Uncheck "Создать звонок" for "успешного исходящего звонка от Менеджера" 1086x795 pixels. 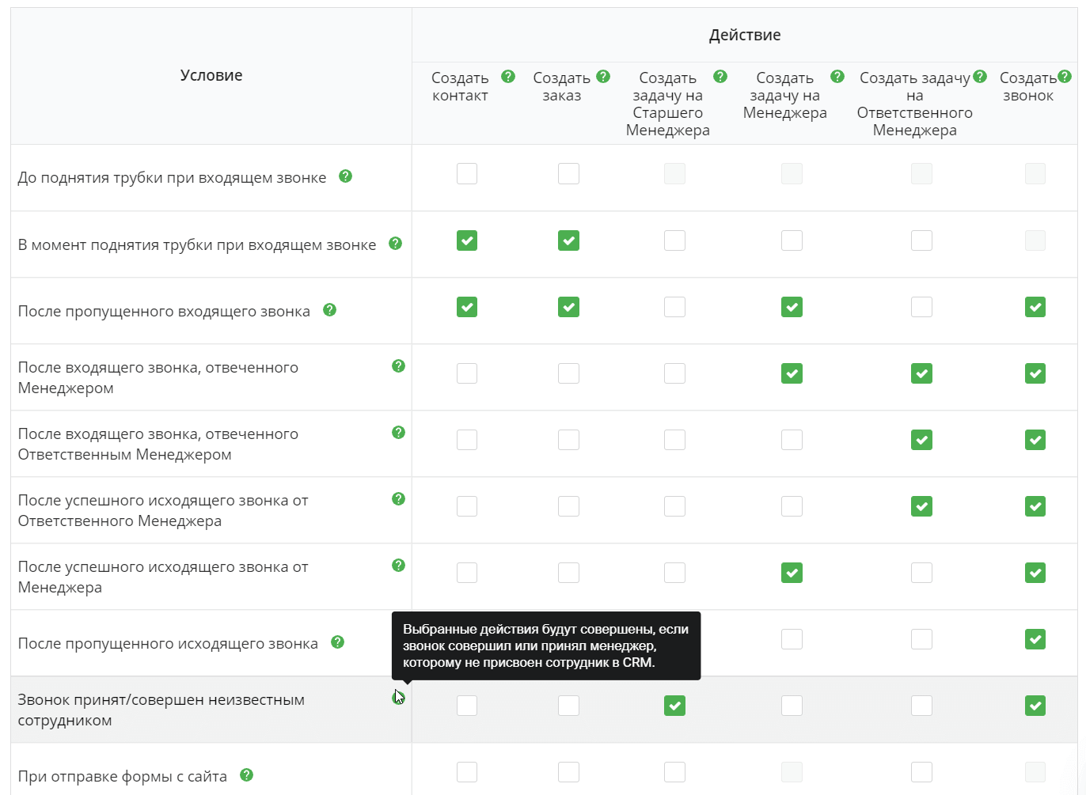(1035, 573)
